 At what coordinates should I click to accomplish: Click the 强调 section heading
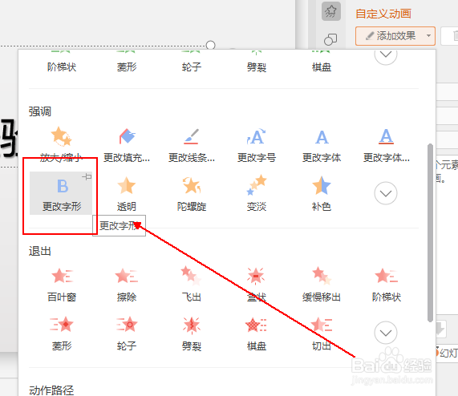tap(40, 111)
